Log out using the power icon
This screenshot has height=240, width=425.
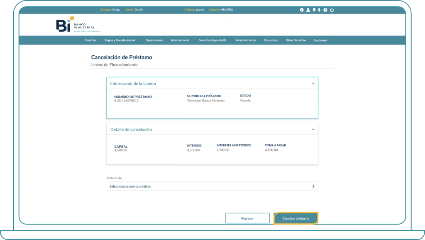(332, 10)
